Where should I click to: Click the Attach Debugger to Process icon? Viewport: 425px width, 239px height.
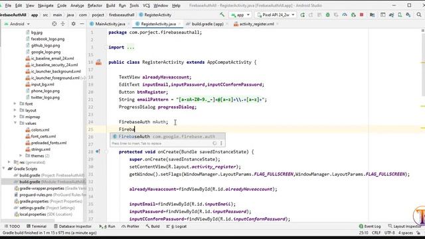coord(353,15)
